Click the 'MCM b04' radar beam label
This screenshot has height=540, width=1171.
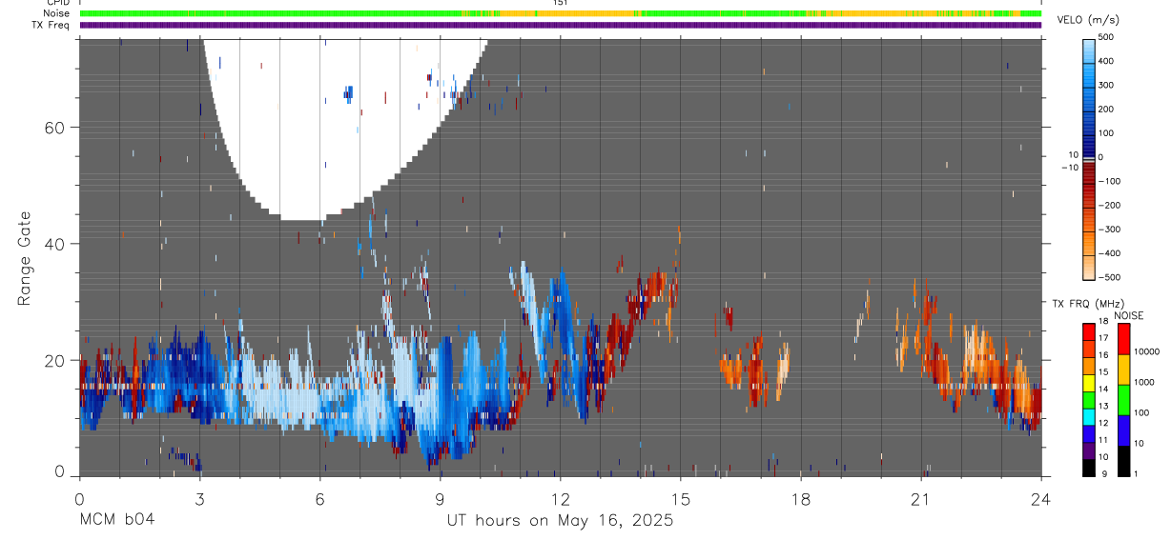(x=116, y=520)
